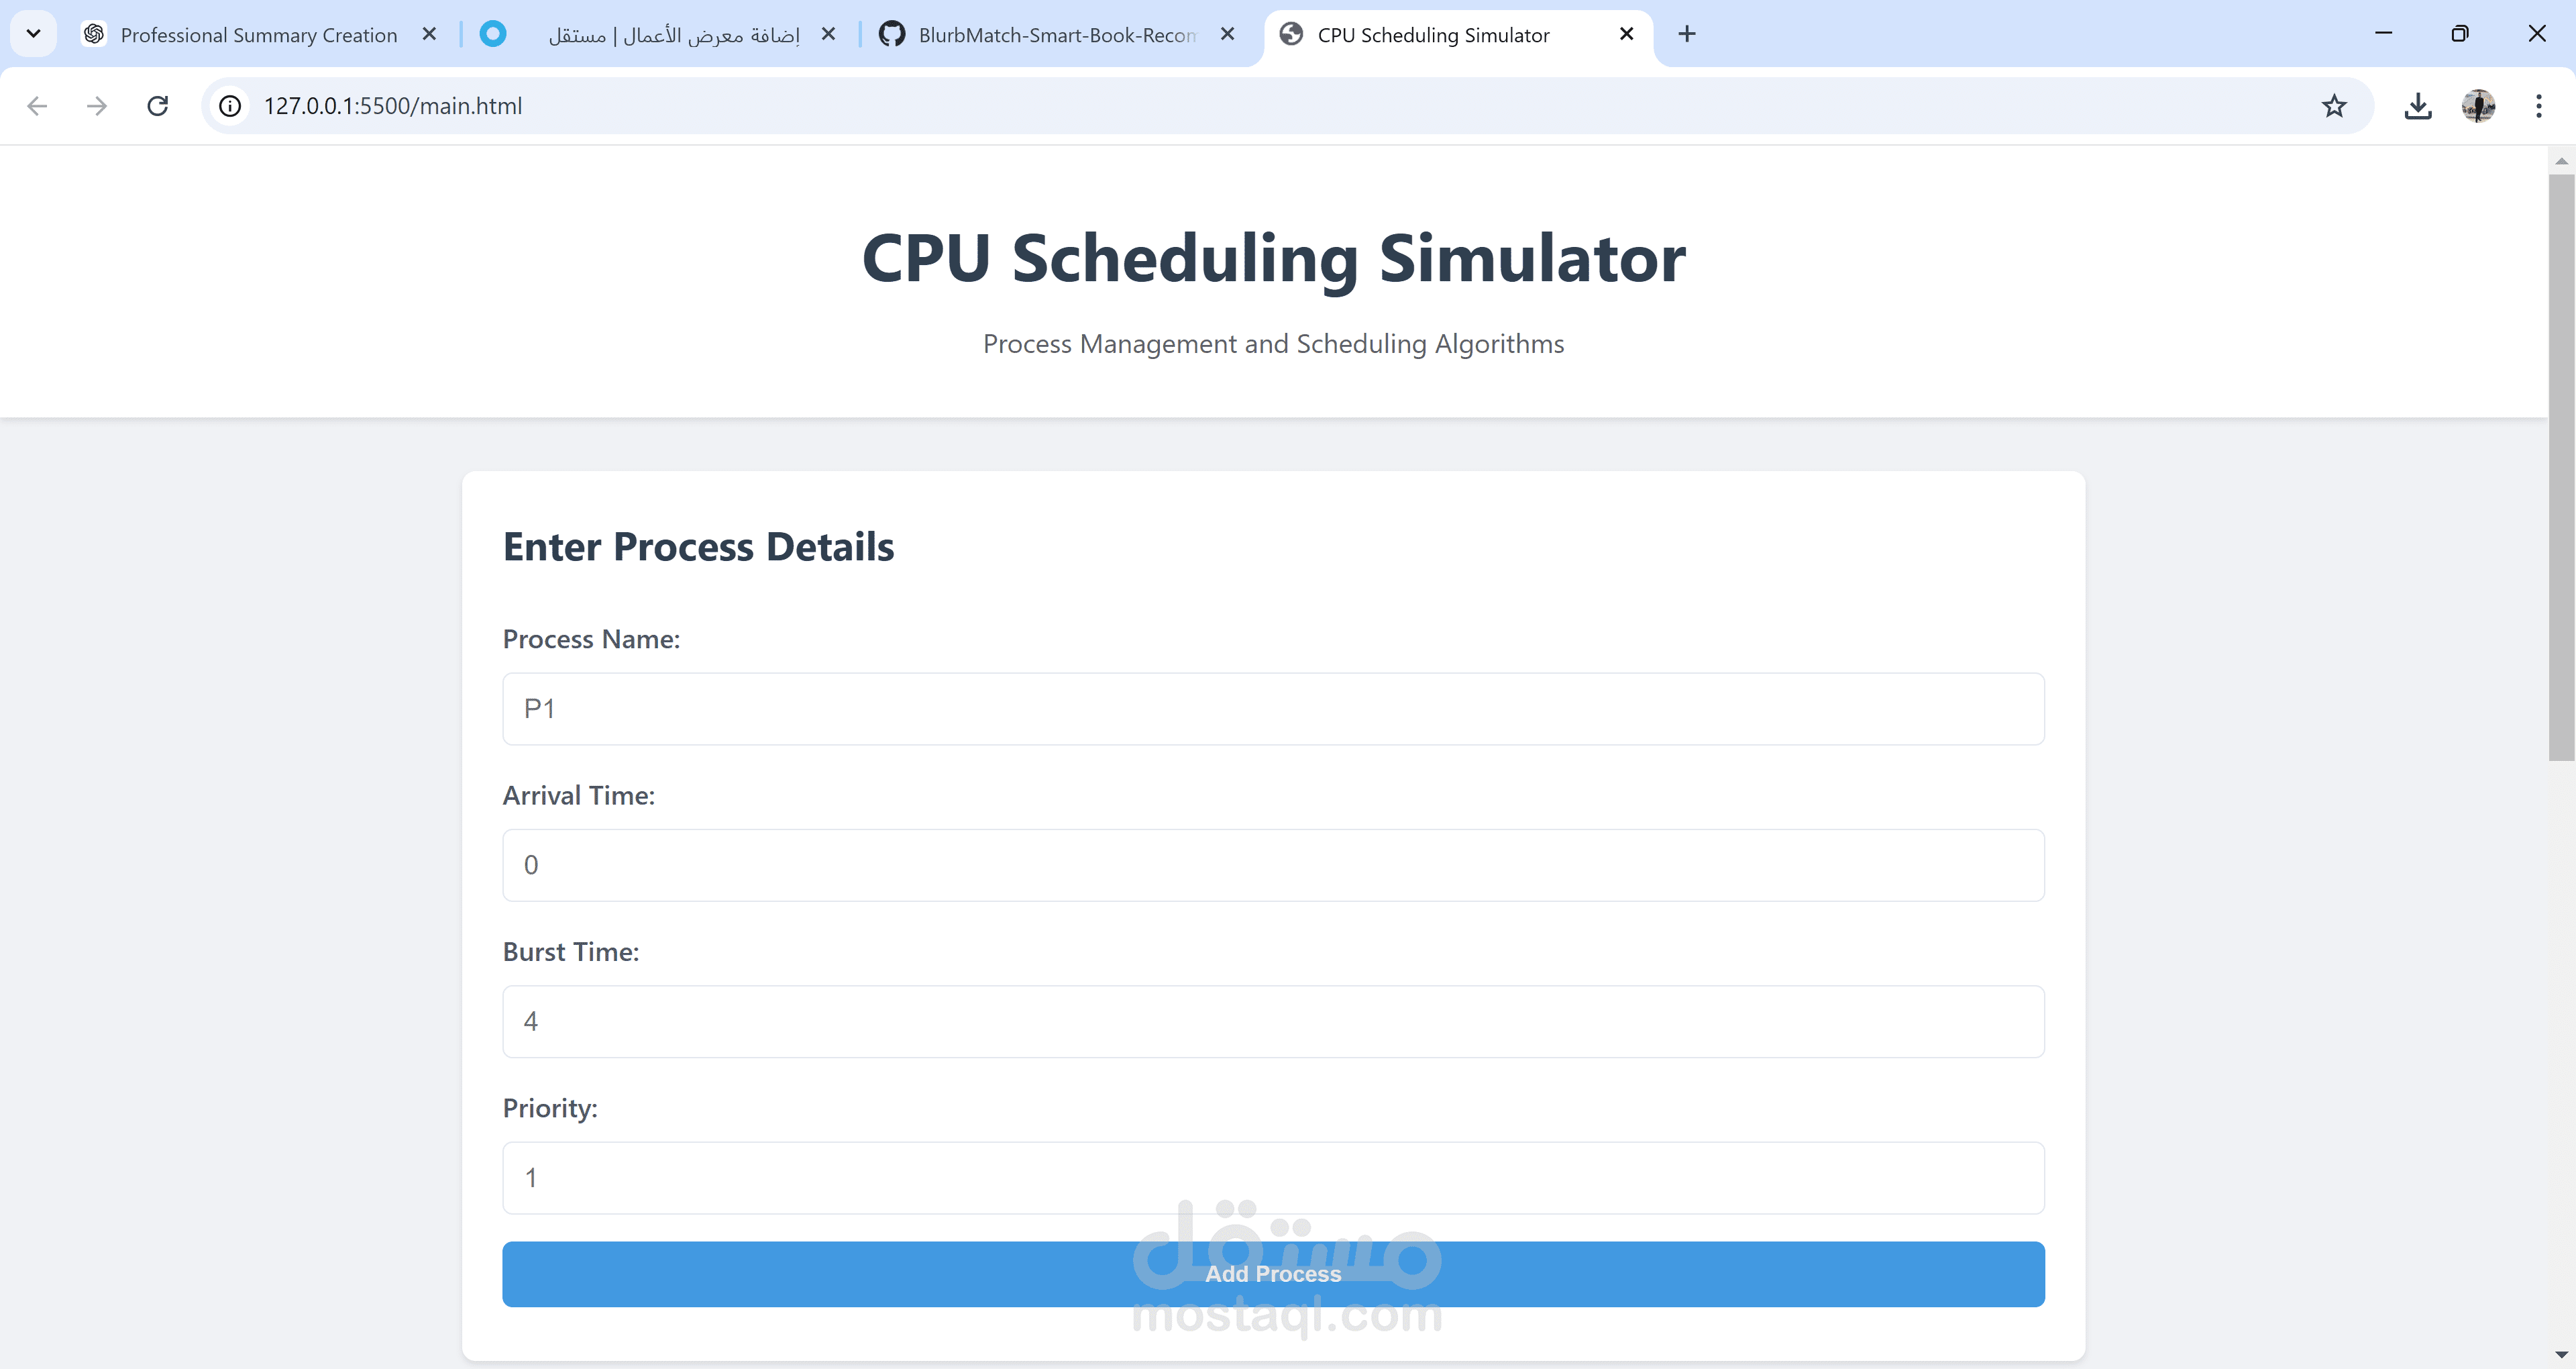2576x1369 pixels.
Task: Open the browser downloads icon
Action: click(x=2418, y=105)
